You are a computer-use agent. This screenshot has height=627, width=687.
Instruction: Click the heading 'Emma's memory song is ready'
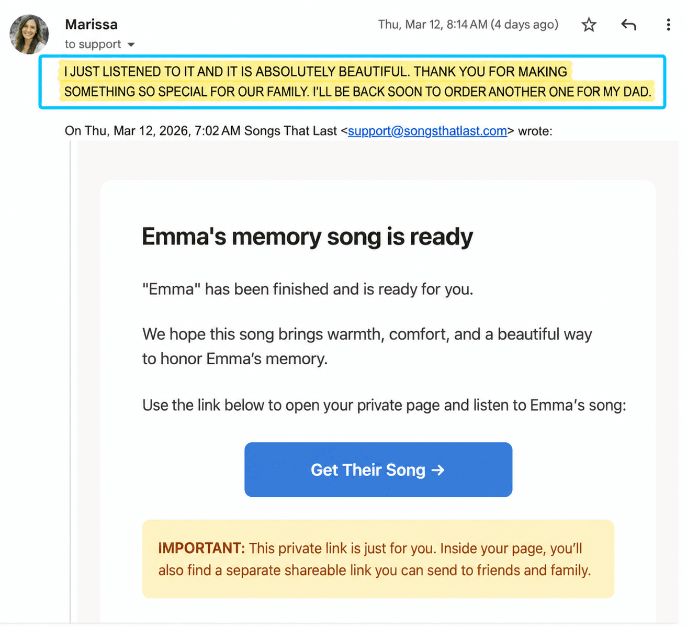click(x=307, y=237)
